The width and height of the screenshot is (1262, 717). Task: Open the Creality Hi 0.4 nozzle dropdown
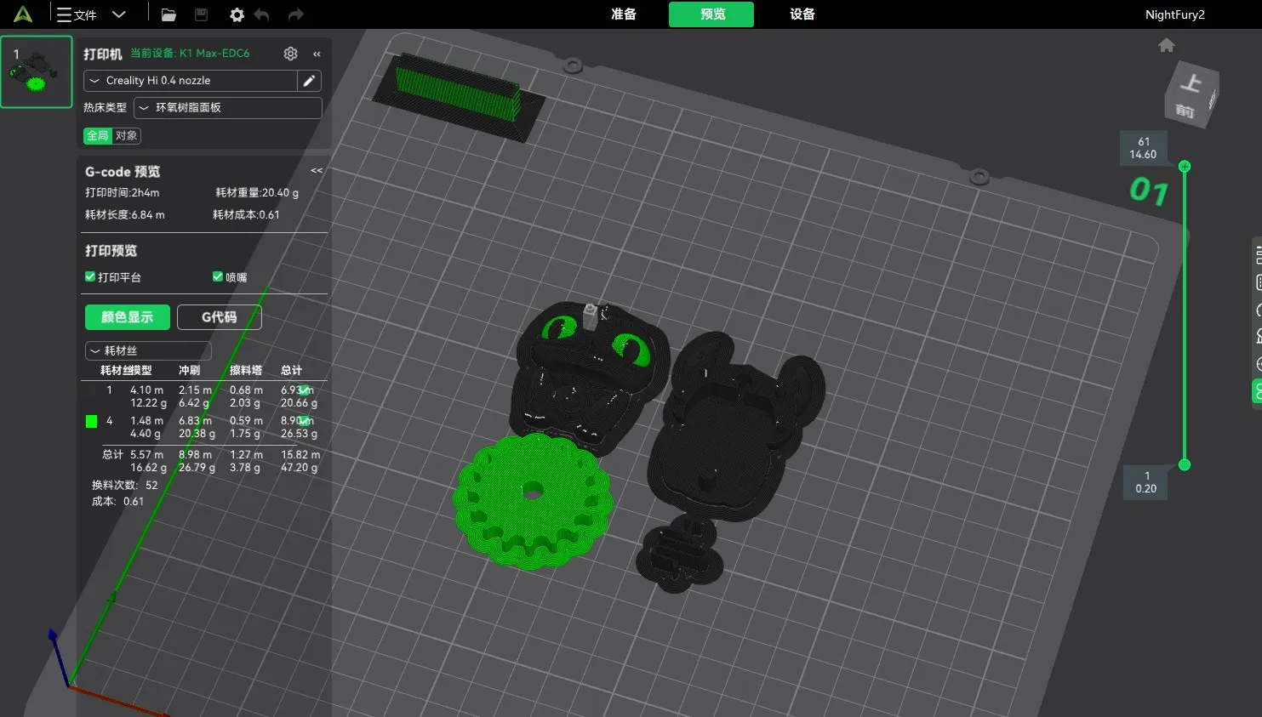191,81
